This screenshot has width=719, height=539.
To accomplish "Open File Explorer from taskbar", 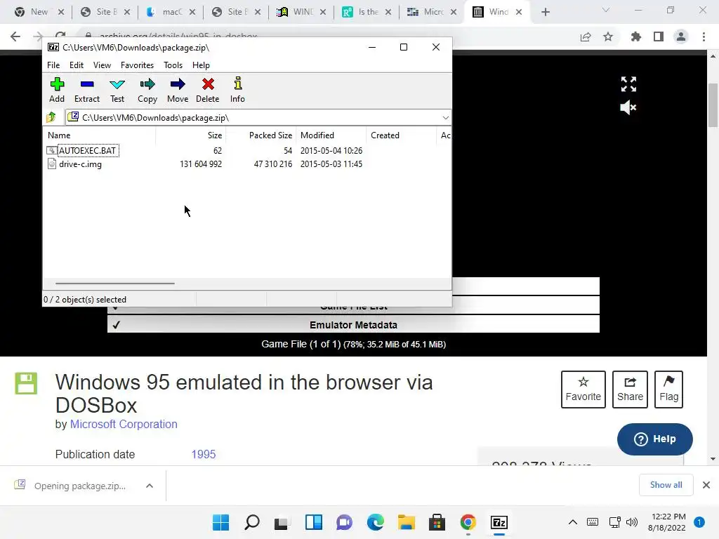I will [x=407, y=522].
